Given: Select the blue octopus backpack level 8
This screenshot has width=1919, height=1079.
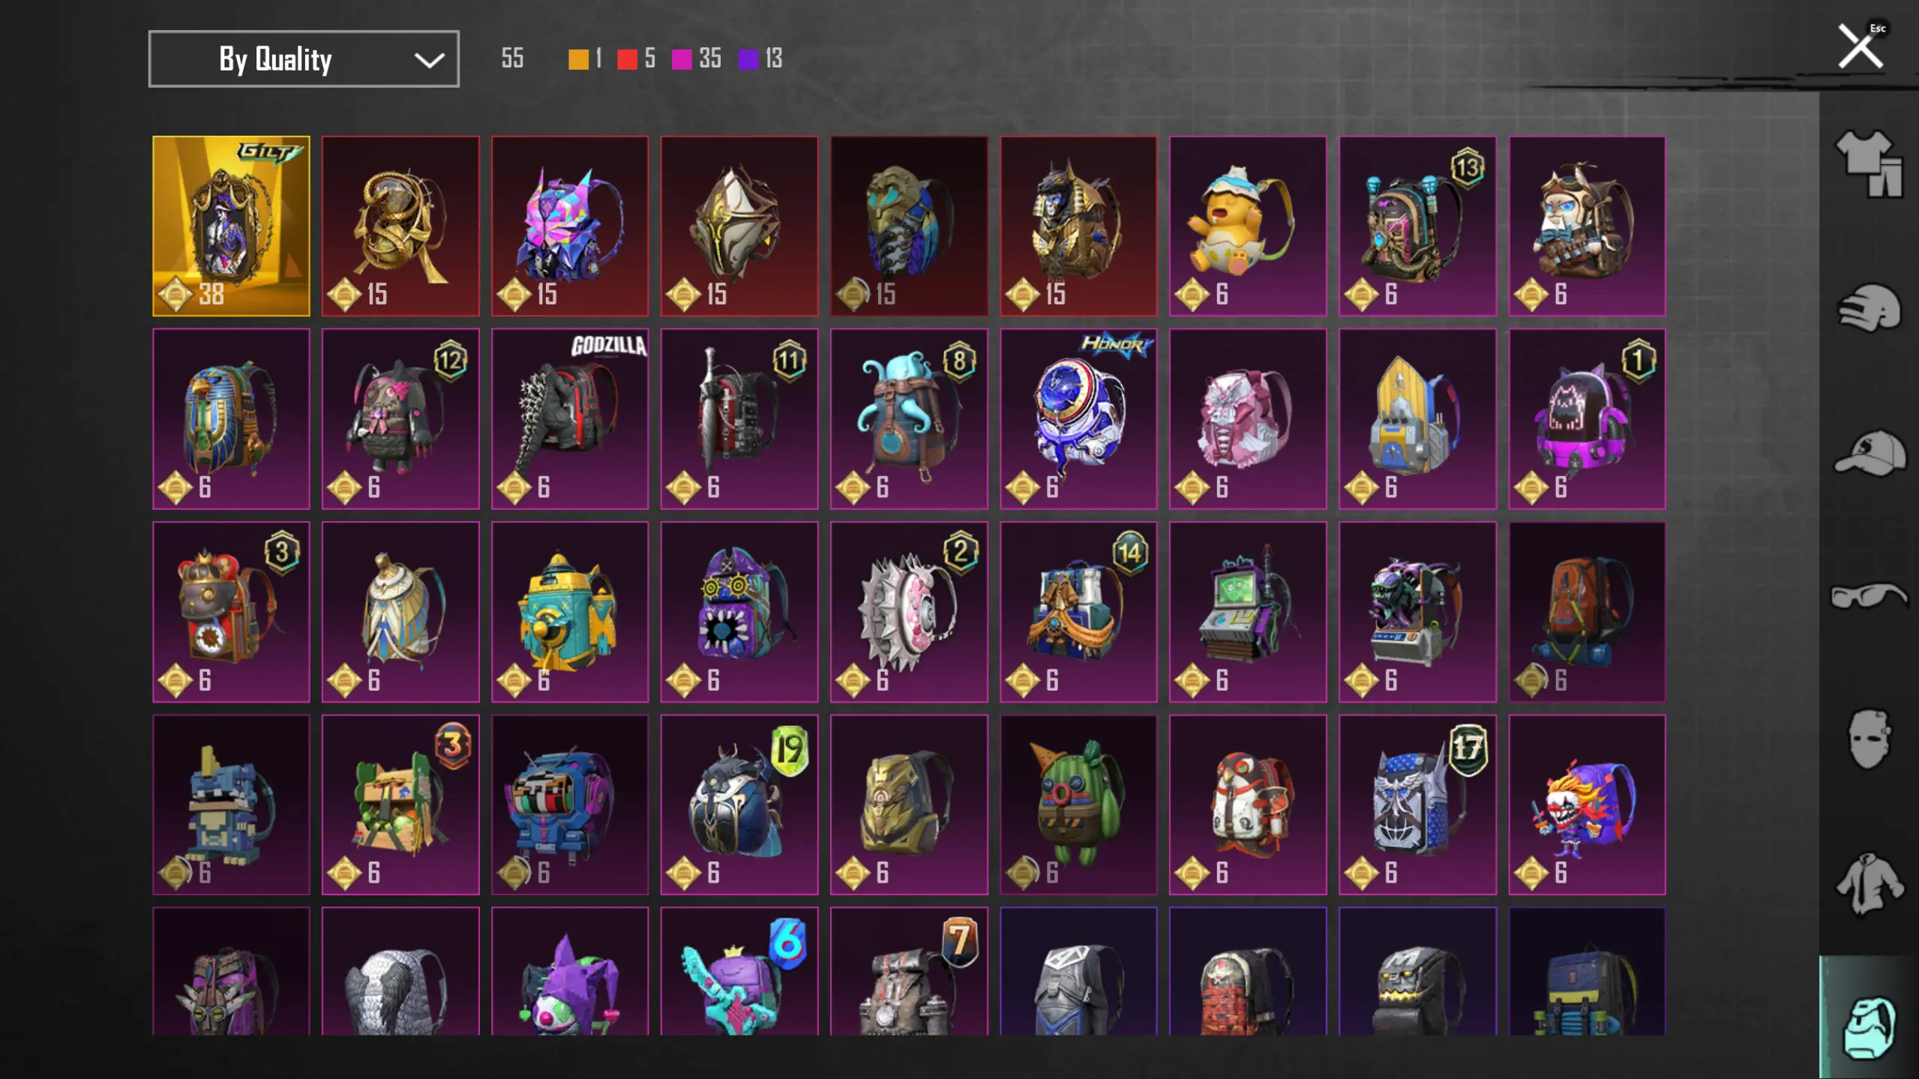Looking at the screenshot, I should click(x=909, y=418).
